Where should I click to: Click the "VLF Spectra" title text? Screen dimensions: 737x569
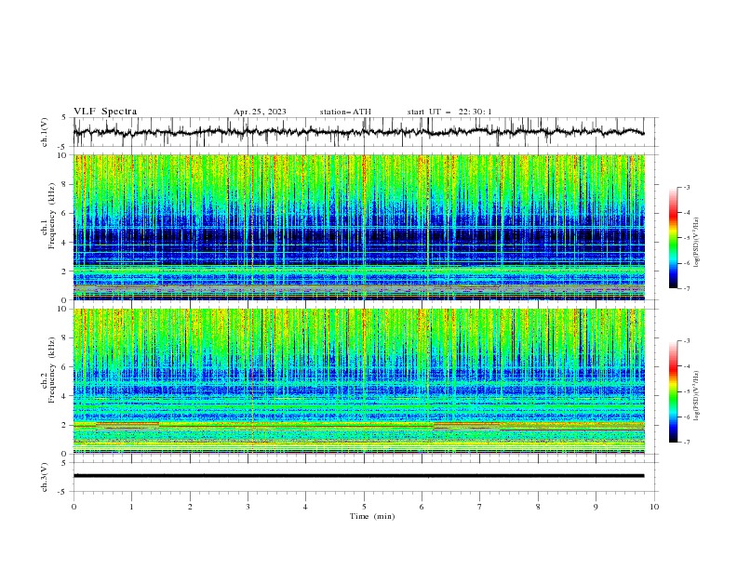[x=105, y=112]
